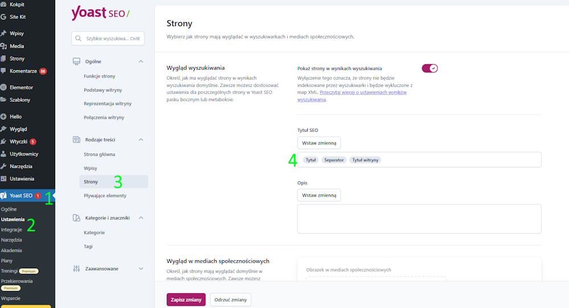Click the red 86 comments badge
The width and height of the screenshot is (569, 308).
[43, 71]
